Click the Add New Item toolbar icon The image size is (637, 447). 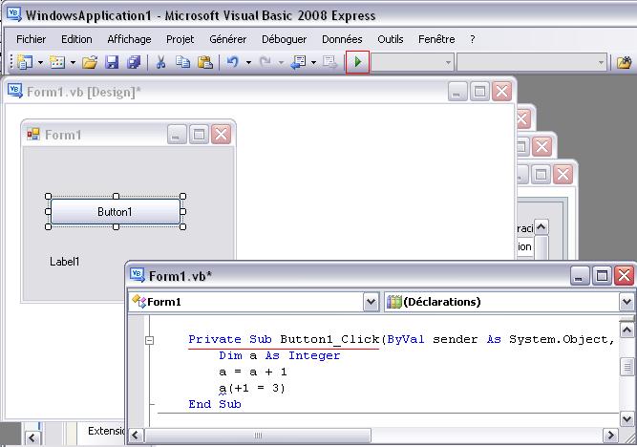(x=57, y=62)
